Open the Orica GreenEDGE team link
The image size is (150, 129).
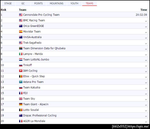pos(33,26)
